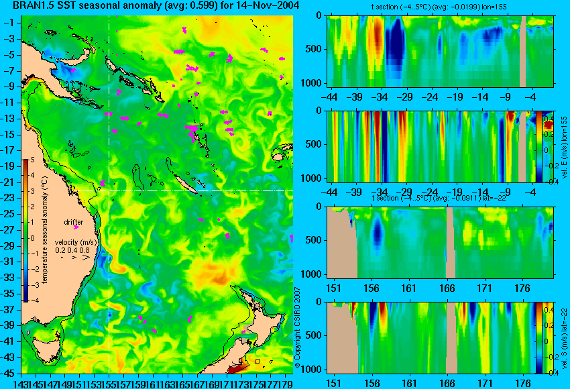The height and width of the screenshot is (389, 570).
Task: Click the eastward velocity section plot for lon=155
Action: pyautogui.click(x=431, y=146)
